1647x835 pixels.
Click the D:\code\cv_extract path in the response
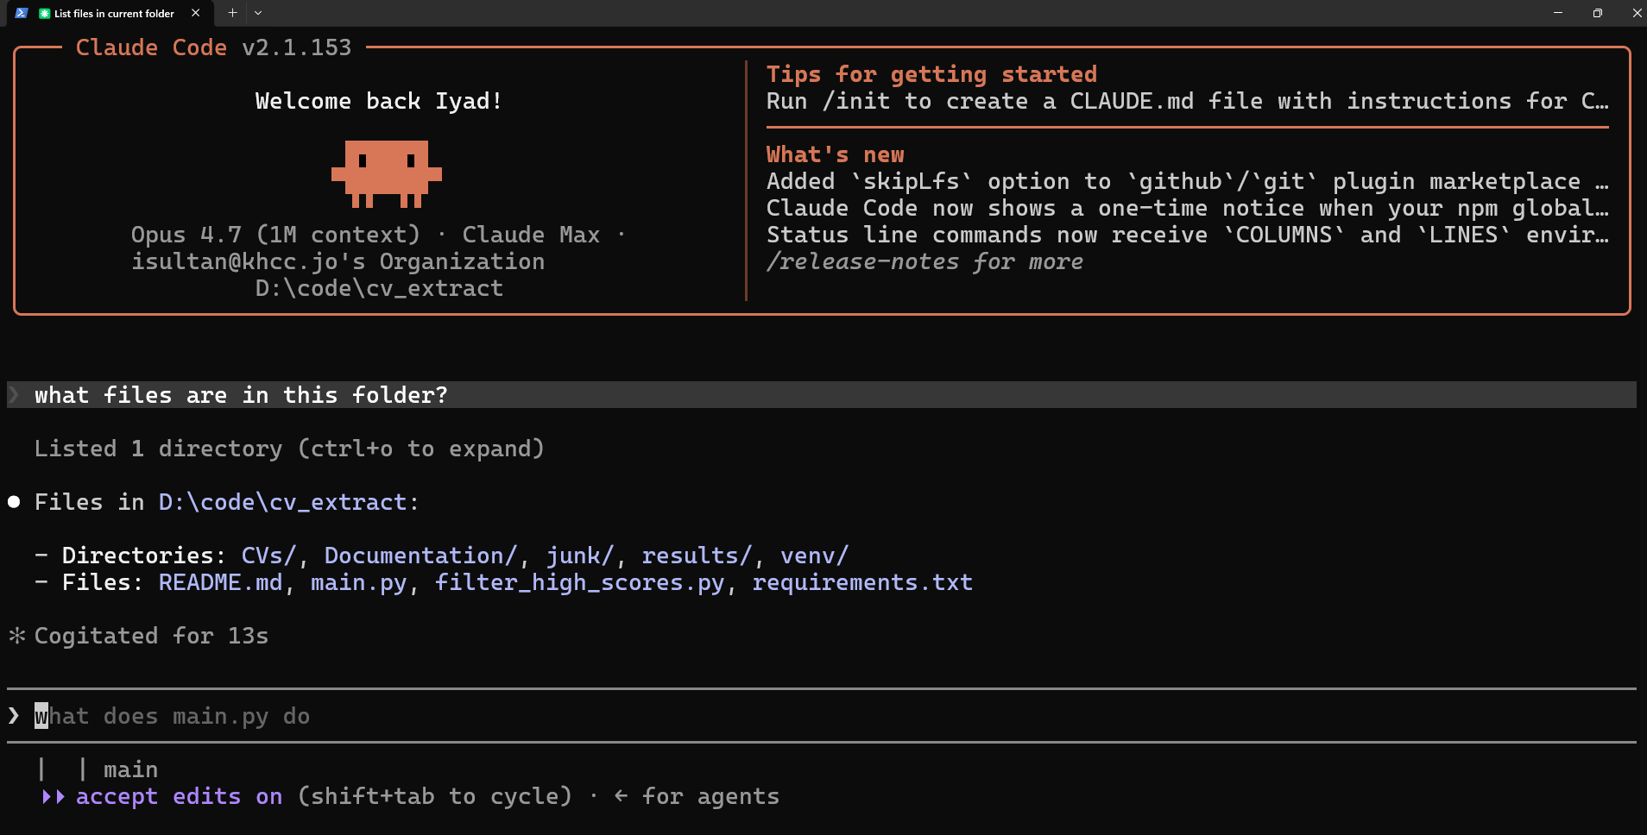[x=282, y=502]
